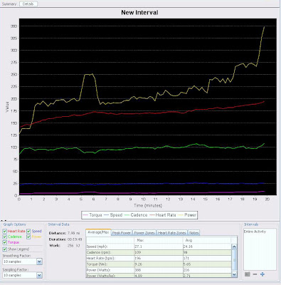Click the Power legend entry
This screenshot has width=281, height=285.
187,215
